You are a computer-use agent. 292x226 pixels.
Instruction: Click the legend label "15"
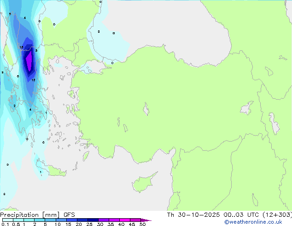coord(68,224)
